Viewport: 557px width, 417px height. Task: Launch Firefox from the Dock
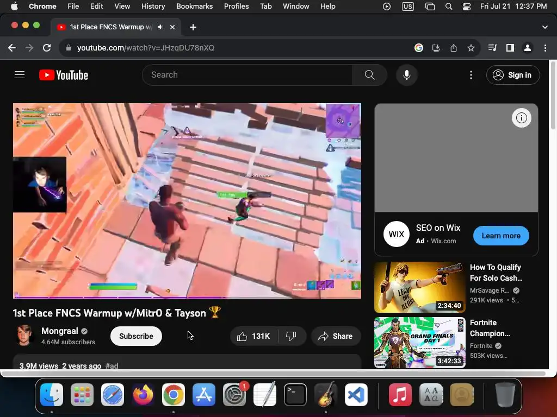[143, 395]
